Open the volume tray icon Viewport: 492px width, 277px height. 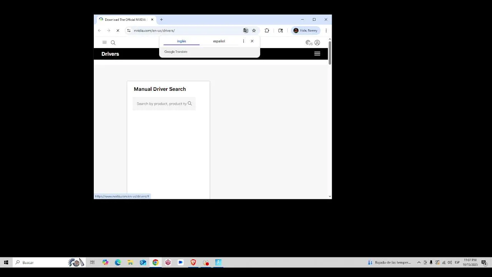pos(450,262)
